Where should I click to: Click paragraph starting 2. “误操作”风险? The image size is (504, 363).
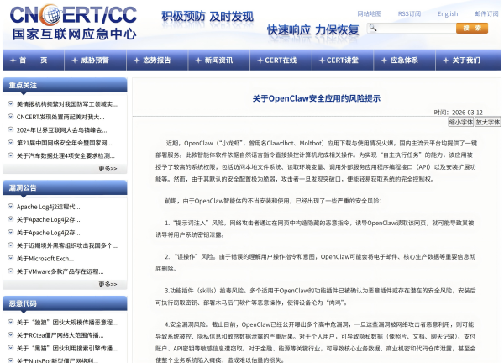coord(315,263)
